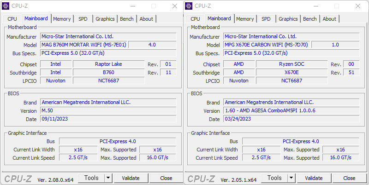Click Max. Supported 16.0 GT/s in left window
Screen dimensions: 369x185
click(157, 157)
